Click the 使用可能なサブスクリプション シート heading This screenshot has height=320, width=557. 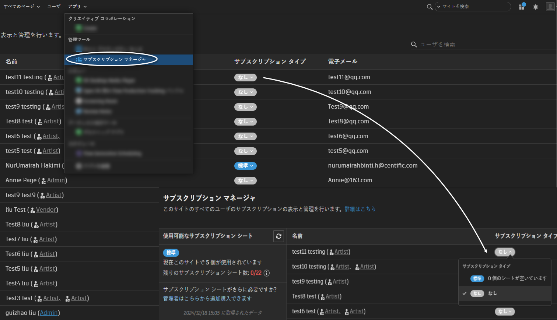[208, 236]
